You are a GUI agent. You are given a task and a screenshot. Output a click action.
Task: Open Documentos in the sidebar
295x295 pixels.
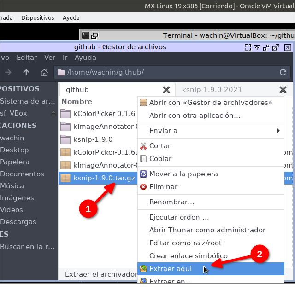click(x=22, y=174)
